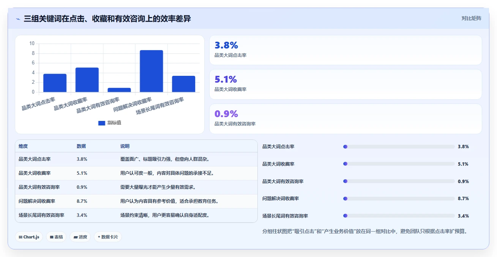Open the 3.8% 品类大词点击率 stat card
497x257 pixels.
(x=346, y=50)
